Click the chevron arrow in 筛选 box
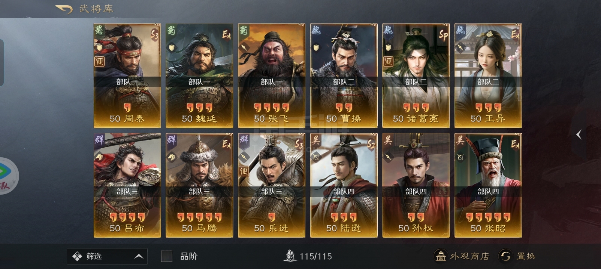 (139, 256)
